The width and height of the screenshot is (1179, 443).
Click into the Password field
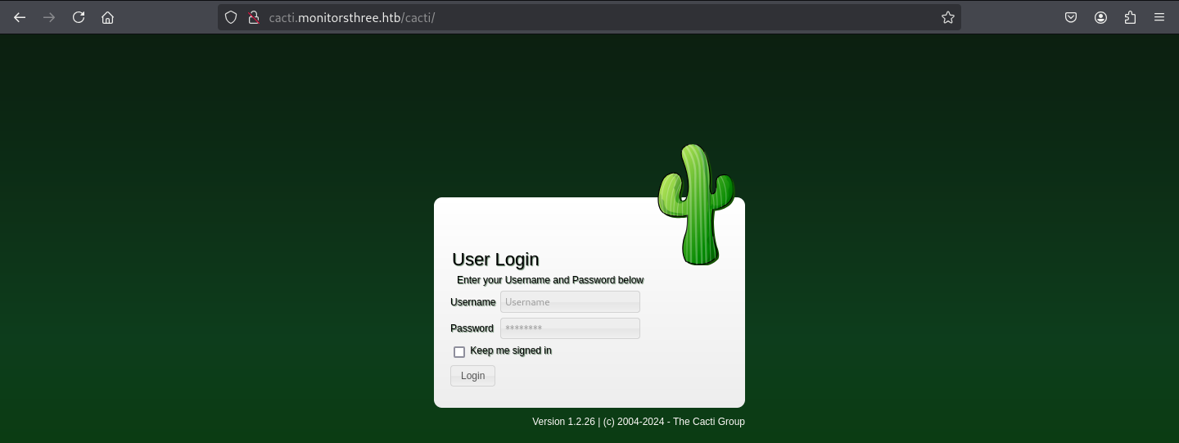(x=570, y=328)
